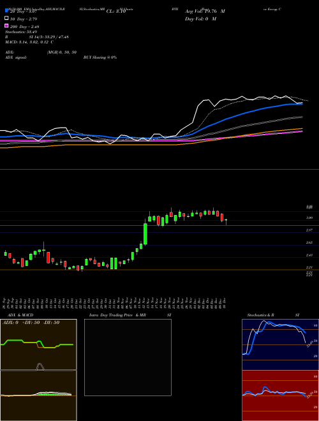319x421 pixels.
Task: Open the blue Stochastics indicator panel
Action: point(280,344)
